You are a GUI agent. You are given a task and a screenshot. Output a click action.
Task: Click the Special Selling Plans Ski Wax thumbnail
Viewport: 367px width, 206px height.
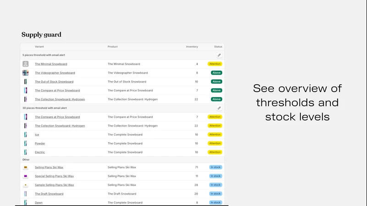tap(26, 176)
